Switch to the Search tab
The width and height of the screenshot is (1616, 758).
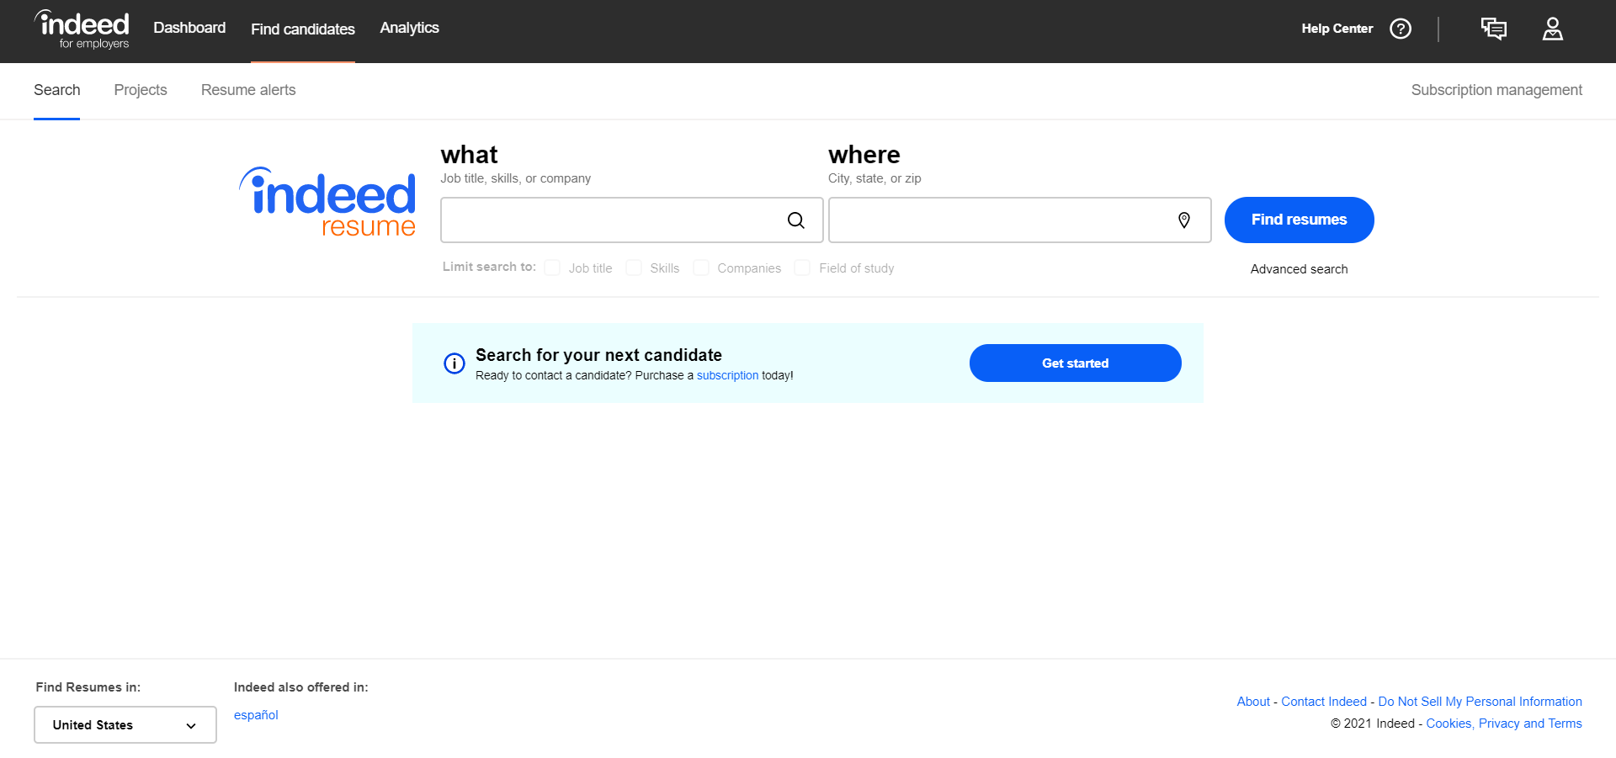57,90
